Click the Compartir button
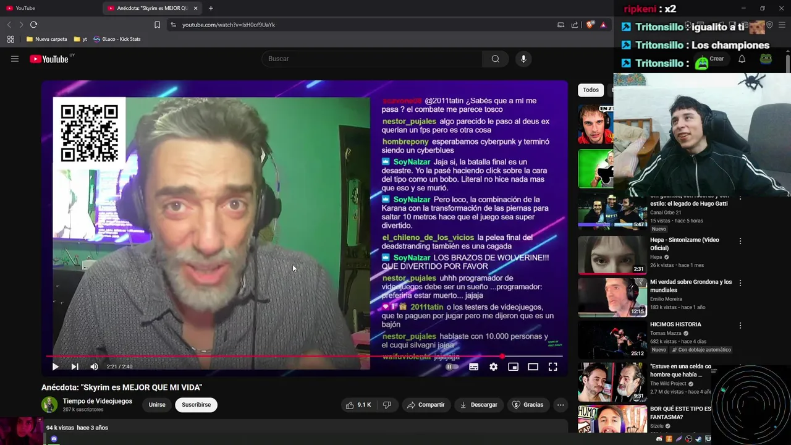The width and height of the screenshot is (791, 445). [x=426, y=405]
